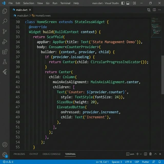The height and width of the screenshot is (164, 164).
Task: Click CircularProgressIndicator on line 38
Action: click(116, 62)
